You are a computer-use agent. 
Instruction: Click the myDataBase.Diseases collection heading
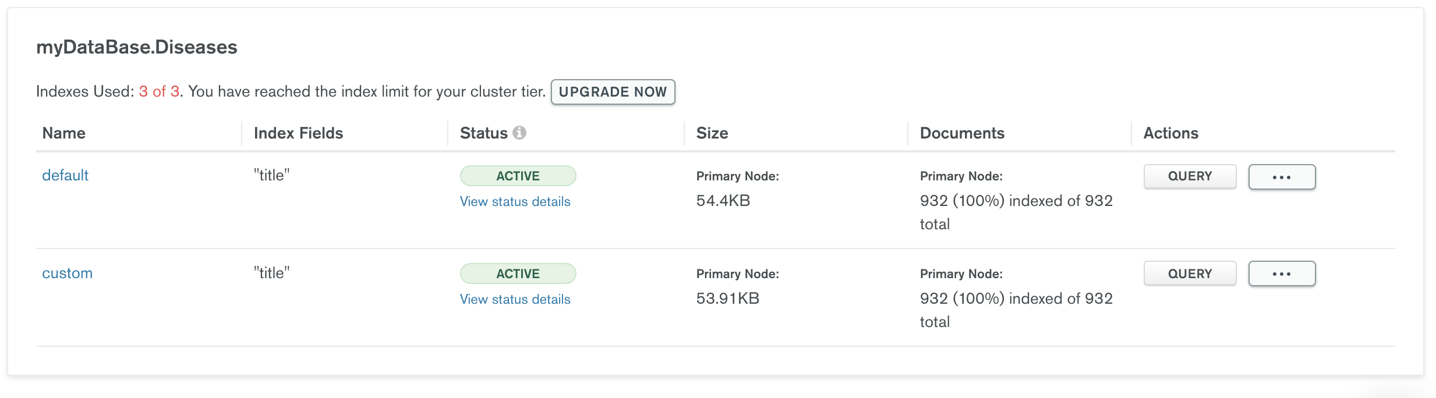click(x=137, y=47)
